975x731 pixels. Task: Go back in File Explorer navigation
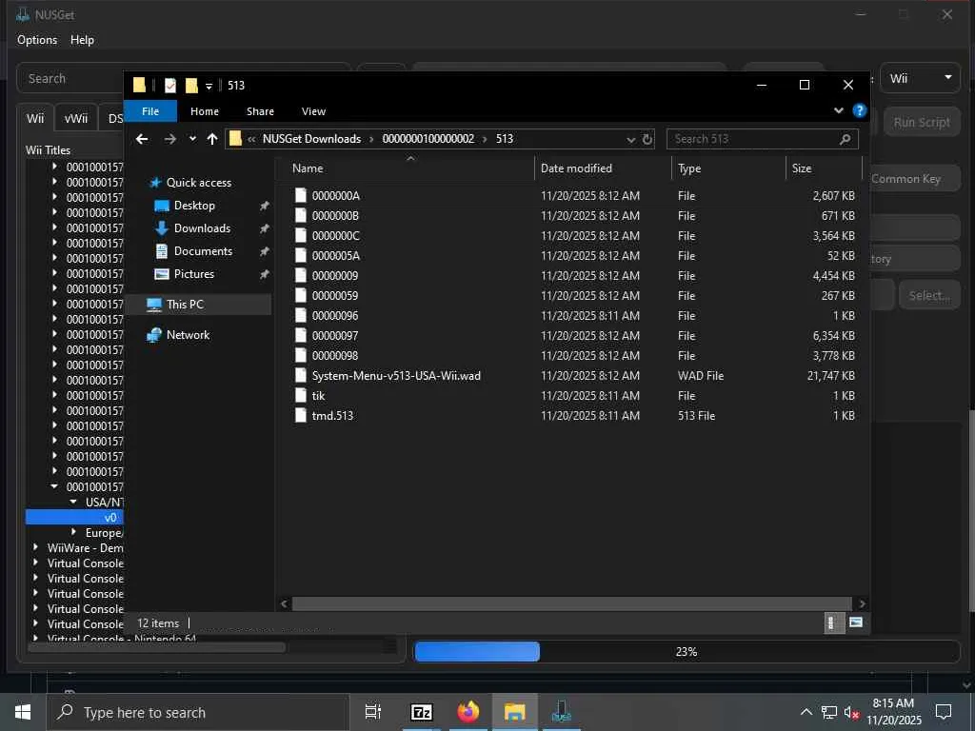[142, 139]
